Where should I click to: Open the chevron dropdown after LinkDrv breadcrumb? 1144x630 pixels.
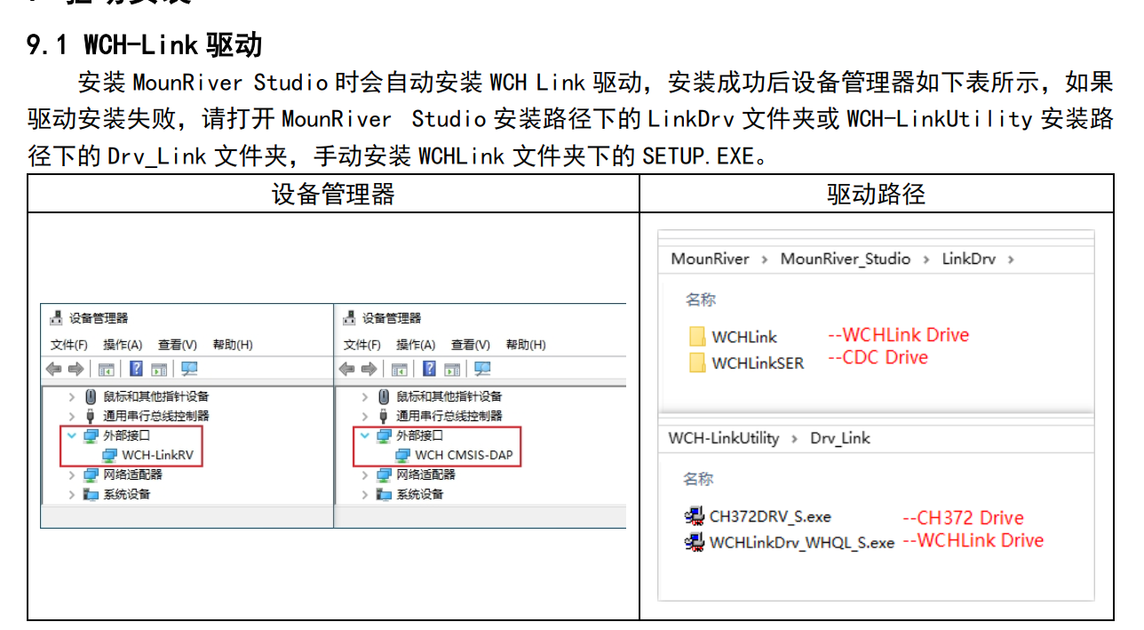[x=1011, y=259]
